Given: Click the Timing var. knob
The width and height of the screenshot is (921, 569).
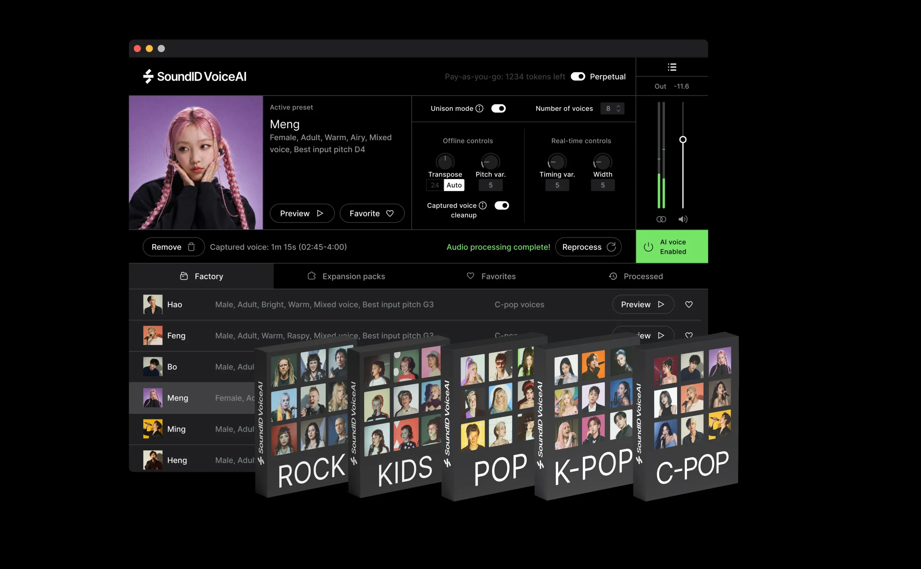Looking at the screenshot, I should pyautogui.click(x=557, y=162).
